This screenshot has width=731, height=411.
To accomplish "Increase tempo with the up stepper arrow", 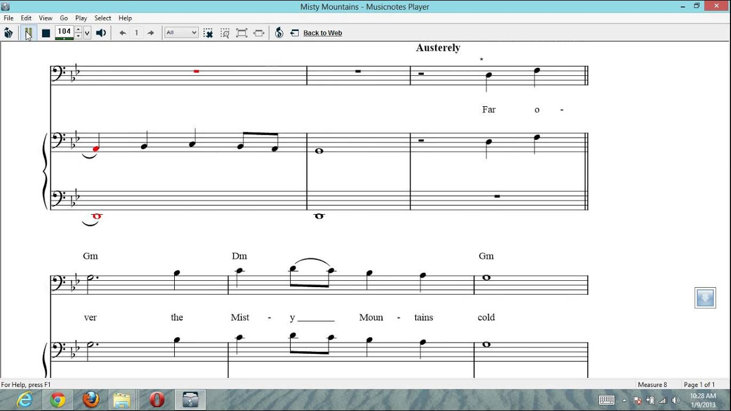I will 78,30.
